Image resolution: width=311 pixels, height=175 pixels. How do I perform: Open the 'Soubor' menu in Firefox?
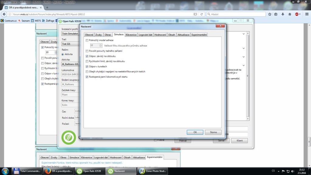5,2
